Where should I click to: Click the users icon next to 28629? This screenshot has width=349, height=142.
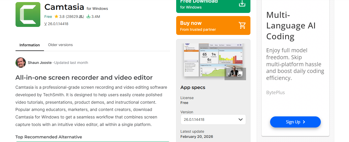[x=81, y=17]
